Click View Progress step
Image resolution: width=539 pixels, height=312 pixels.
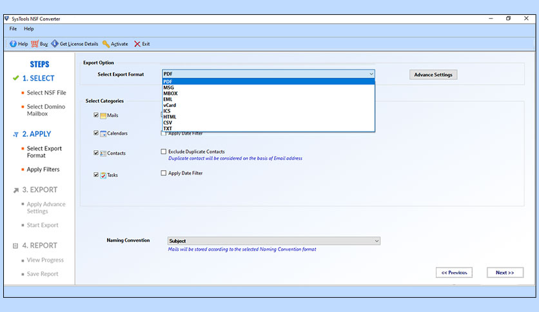pyautogui.click(x=45, y=260)
